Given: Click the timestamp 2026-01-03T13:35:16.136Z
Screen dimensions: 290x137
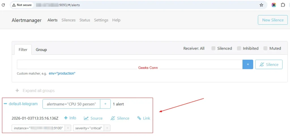Looking at the screenshot, I should (x=35, y=118).
